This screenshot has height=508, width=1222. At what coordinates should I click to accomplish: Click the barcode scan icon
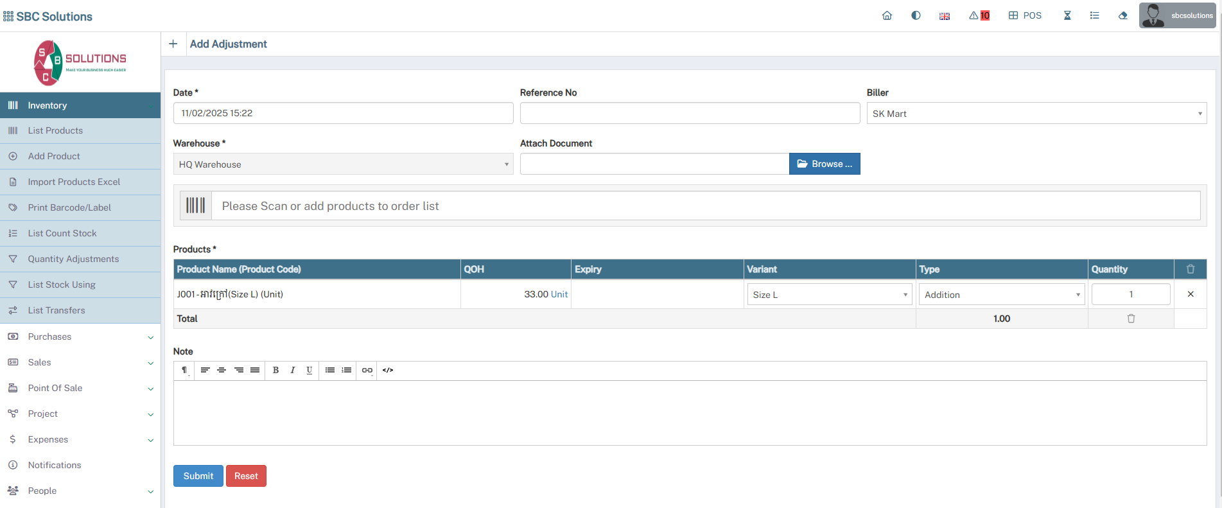(x=196, y=206)
